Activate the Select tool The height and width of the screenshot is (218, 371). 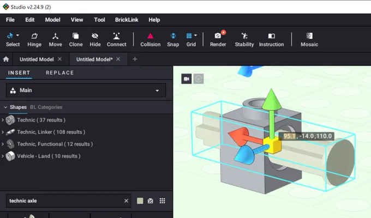(13, 40)
